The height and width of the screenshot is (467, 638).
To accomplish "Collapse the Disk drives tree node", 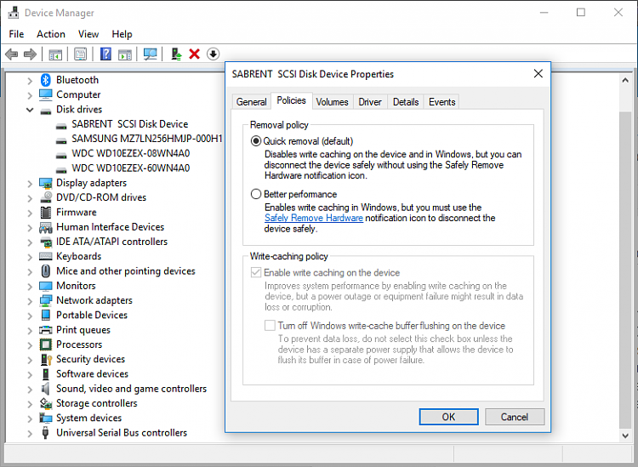I will pos(30,110).
